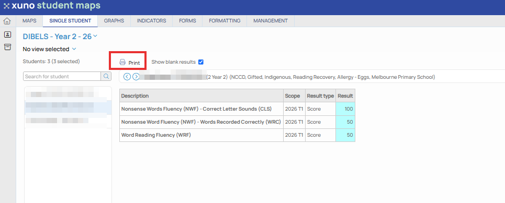
Task: Click the Xuno logo icon
Action: (6, 6)
